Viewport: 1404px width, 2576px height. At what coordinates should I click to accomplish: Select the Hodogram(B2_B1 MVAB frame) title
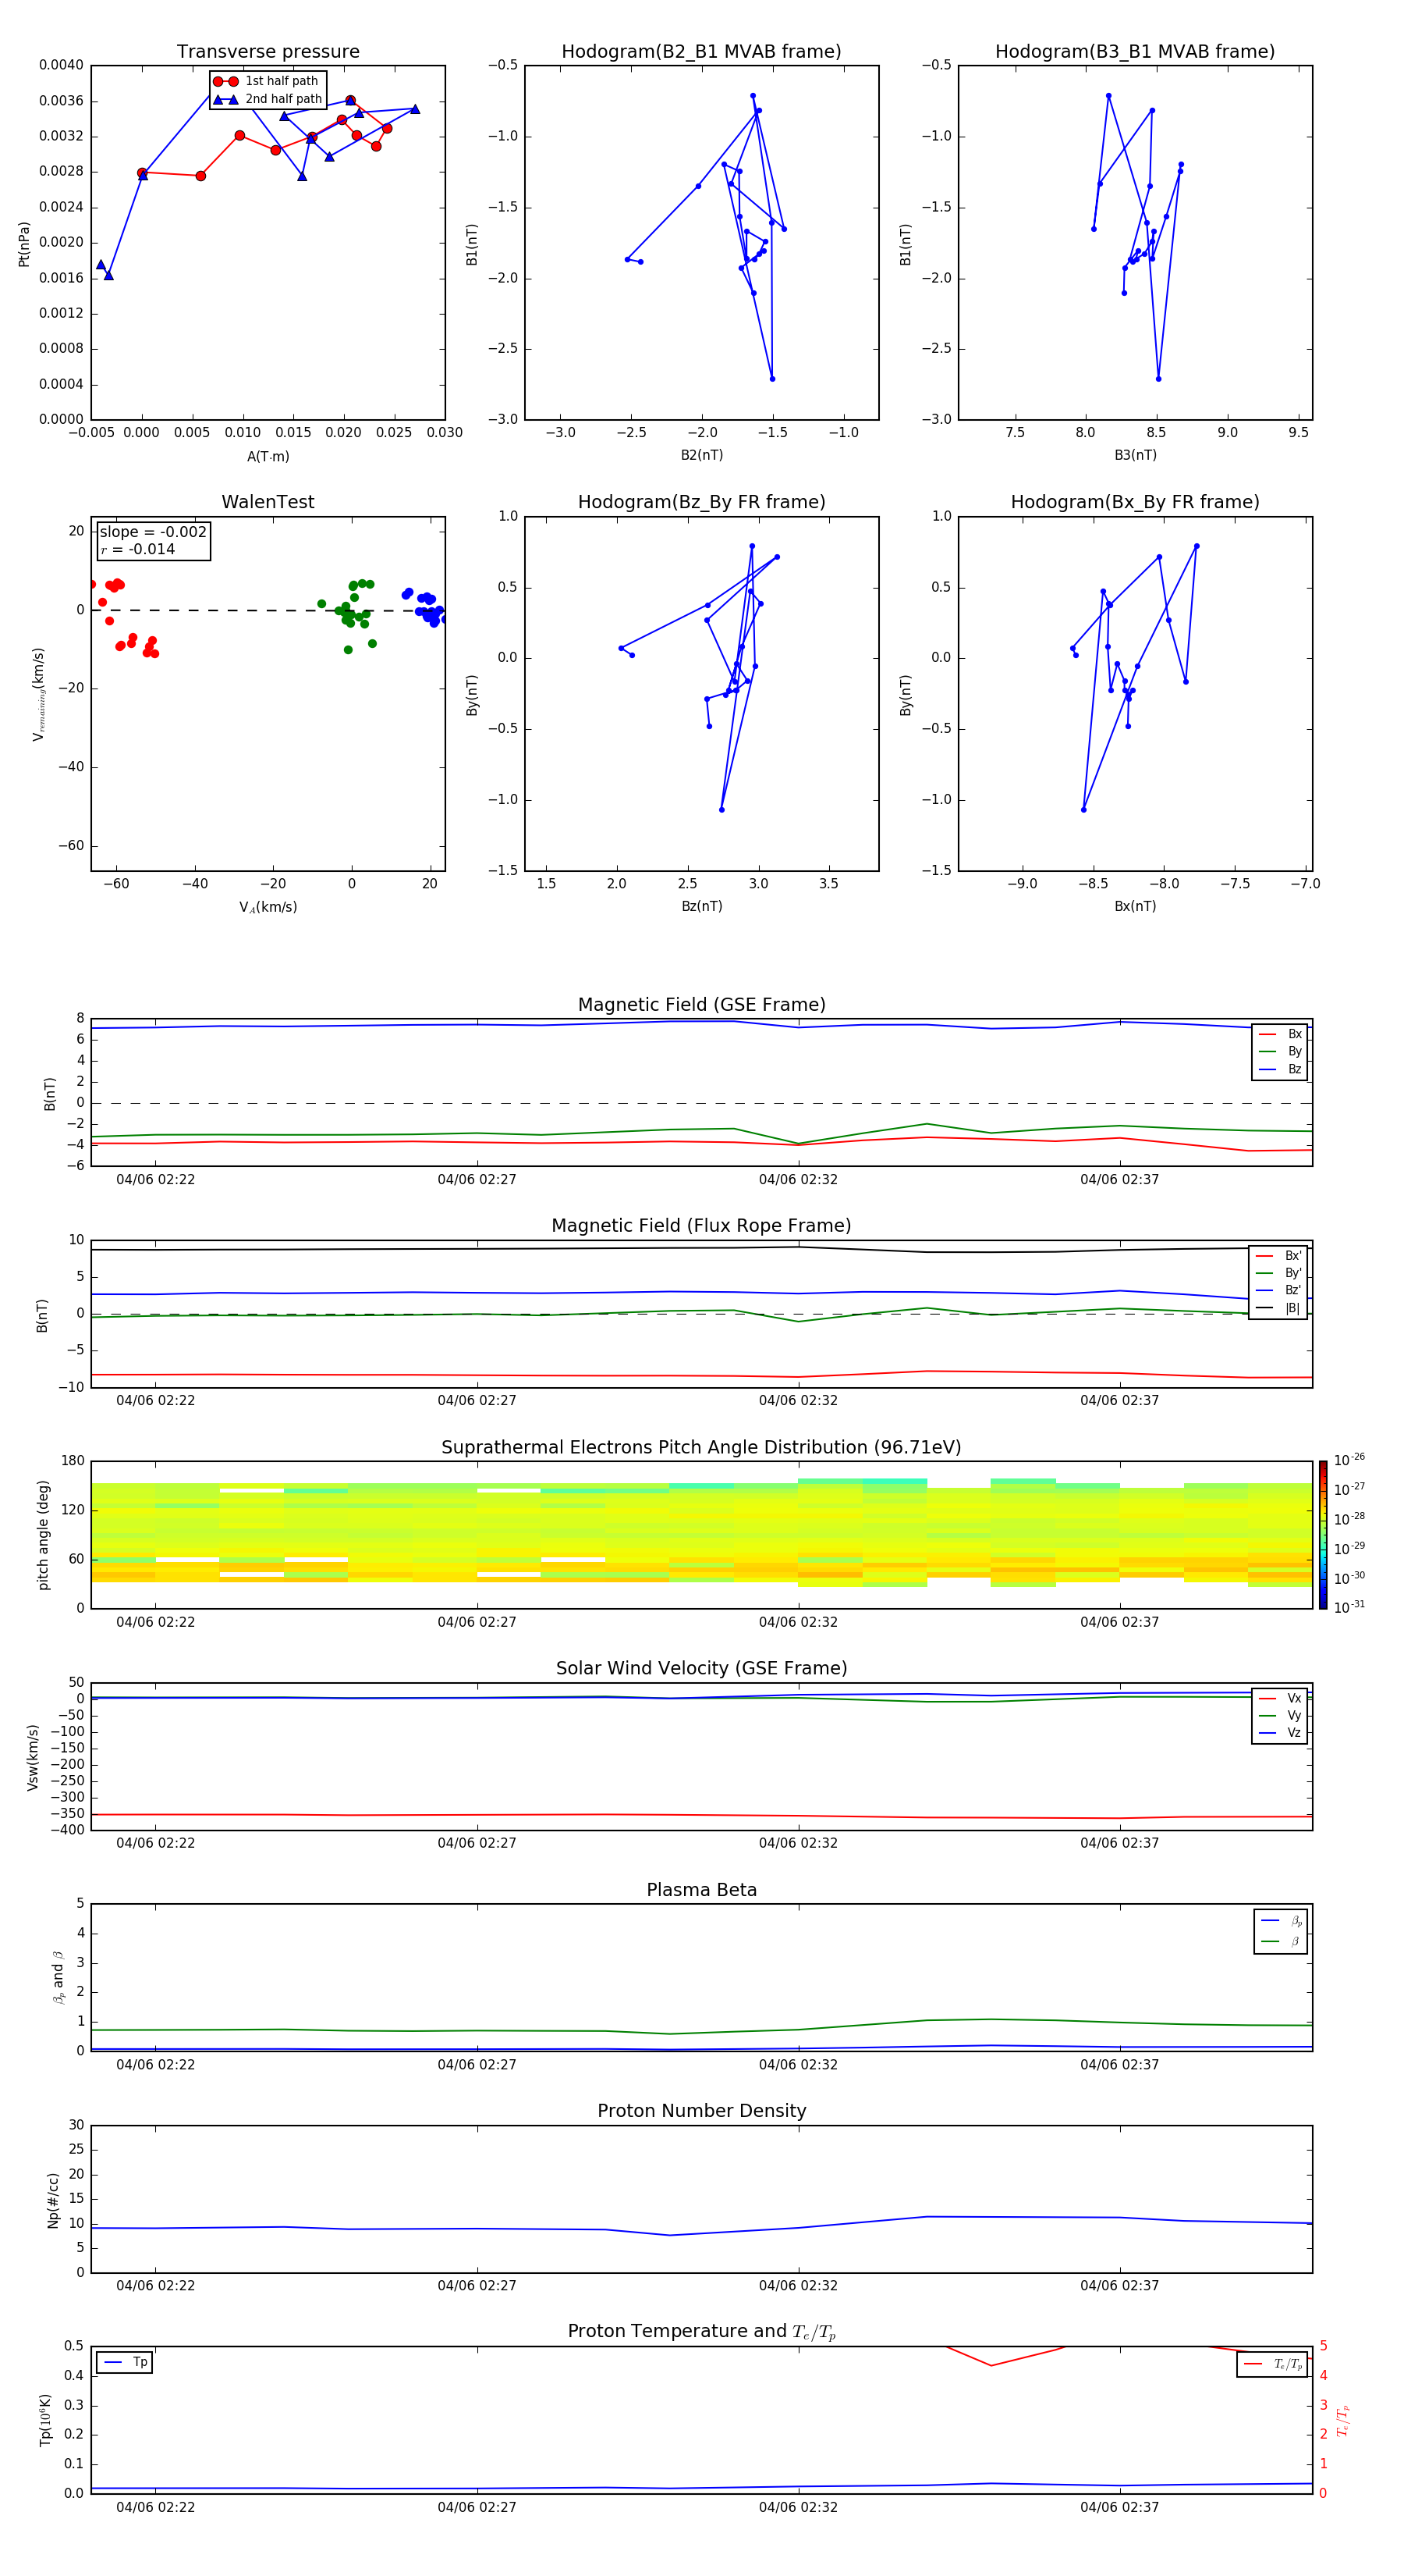[700, 52]
